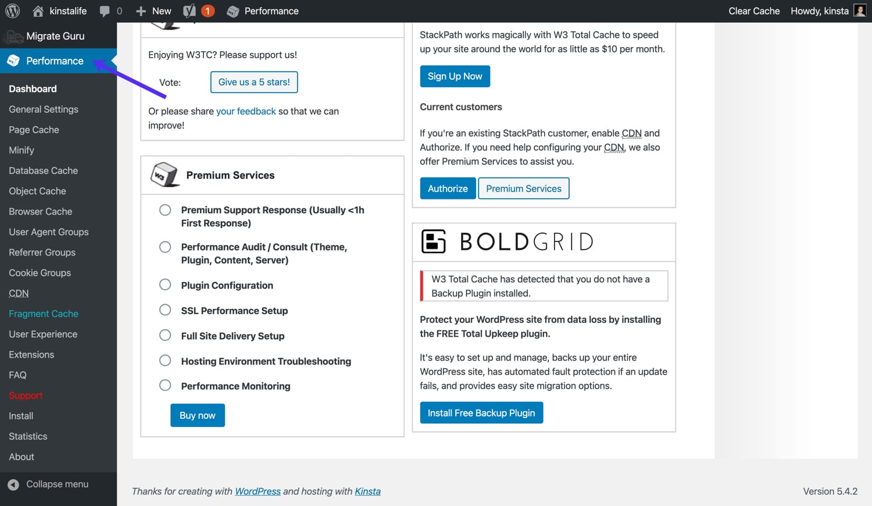Screen dimensions: 872x506
Task: Select the Plugin Configuration radio button
Action: tap(165, 284)
